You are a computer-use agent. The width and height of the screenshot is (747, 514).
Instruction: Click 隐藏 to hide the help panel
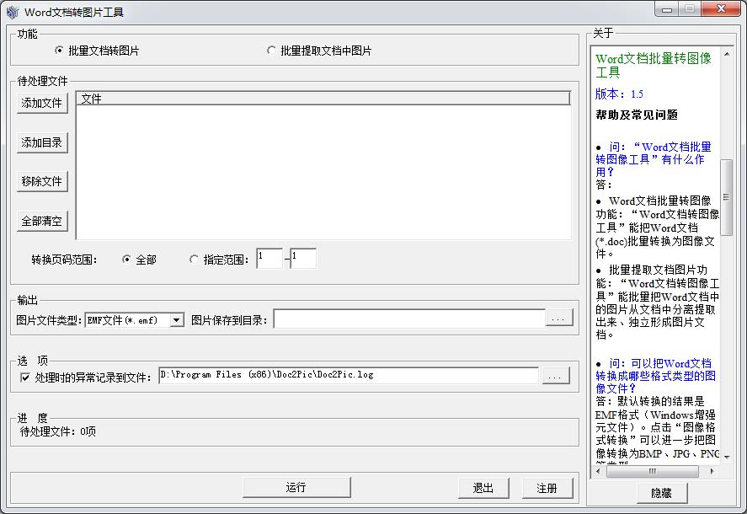coord(661,493)
